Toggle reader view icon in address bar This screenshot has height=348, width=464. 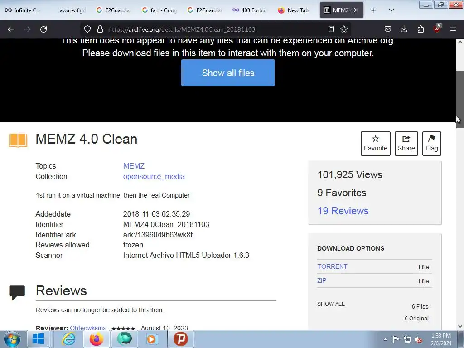pos(331,29)
